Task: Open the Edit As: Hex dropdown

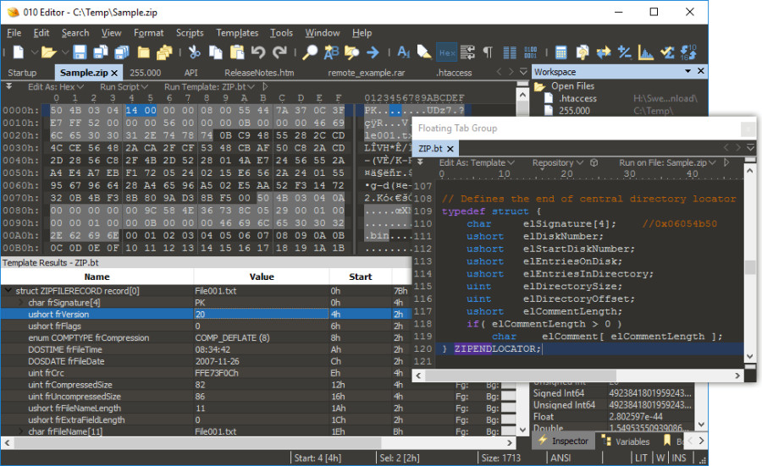Action: (55, 87)
